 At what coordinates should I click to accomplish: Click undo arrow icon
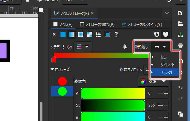(x=180, y=87)
